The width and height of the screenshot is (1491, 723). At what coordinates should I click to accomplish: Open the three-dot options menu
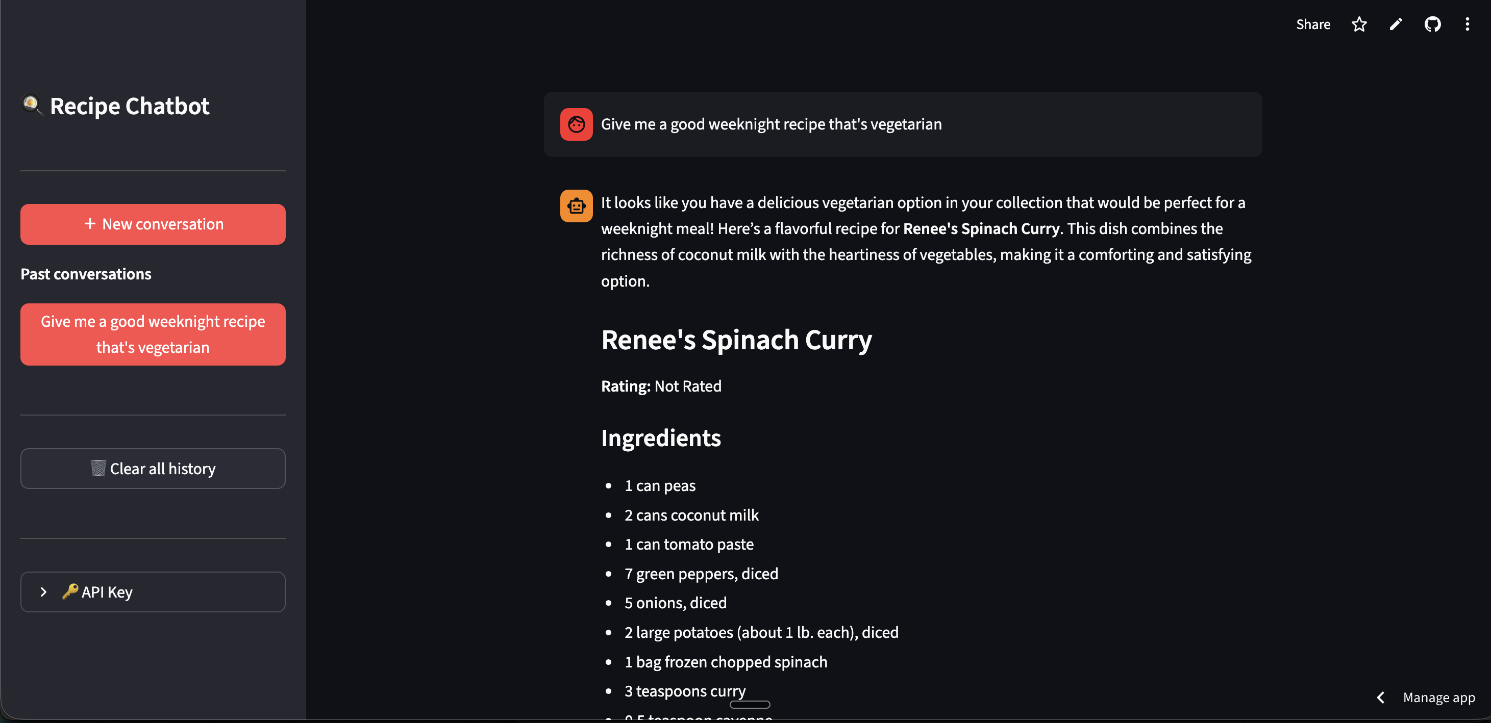[1468, 24]
